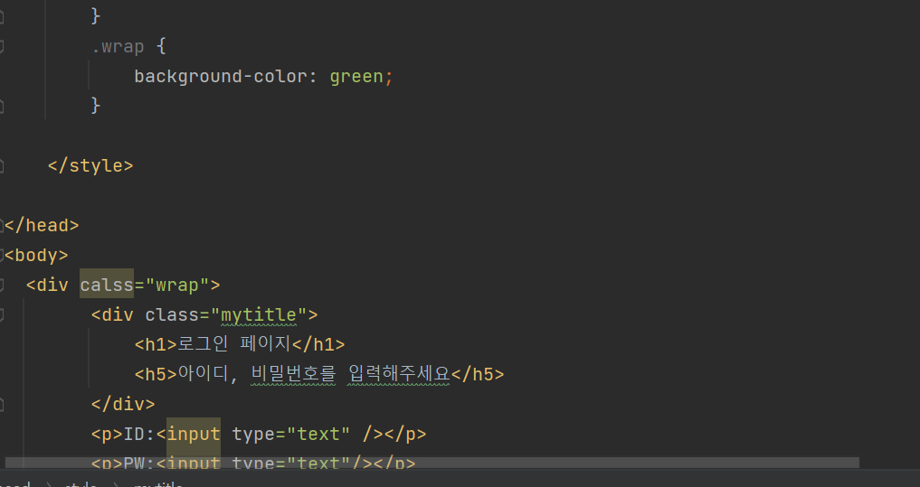Click the word '페이지' in the h1 line
The width and height of the screenshot is (920, 487).
(x=265, y=343)
